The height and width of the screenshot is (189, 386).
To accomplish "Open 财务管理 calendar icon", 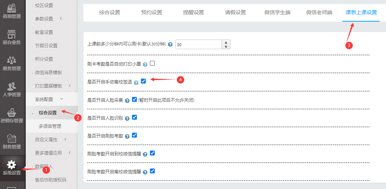I will [12, 139].
